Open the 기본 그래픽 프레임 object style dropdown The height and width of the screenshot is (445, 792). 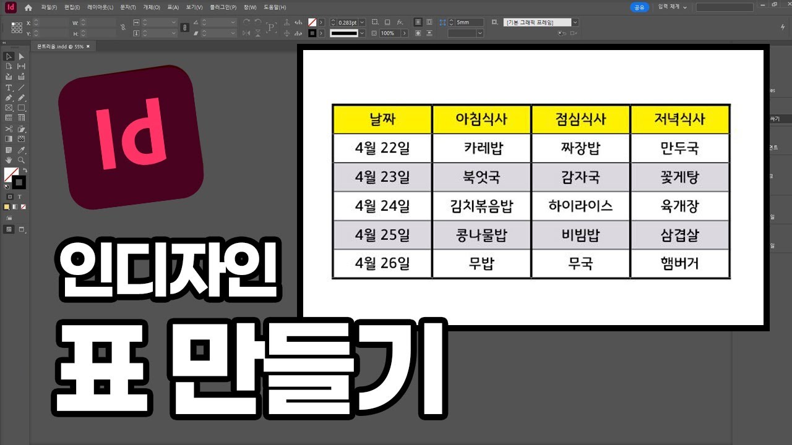tap(575, 22)
